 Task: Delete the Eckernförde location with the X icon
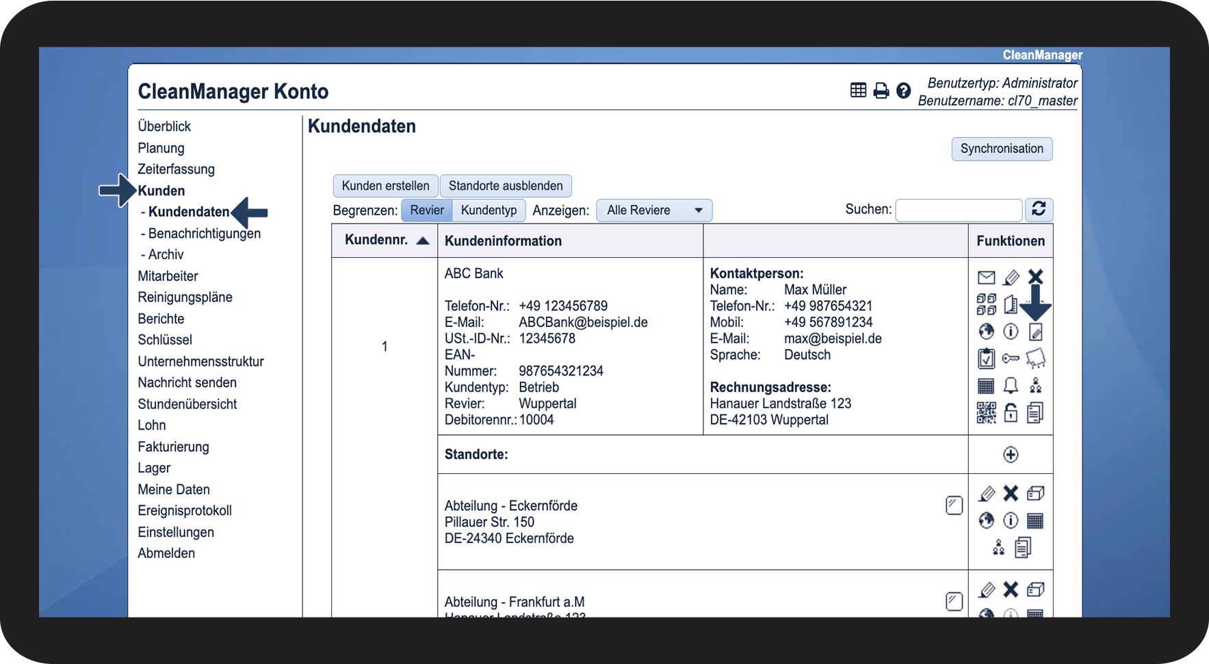1011,493
